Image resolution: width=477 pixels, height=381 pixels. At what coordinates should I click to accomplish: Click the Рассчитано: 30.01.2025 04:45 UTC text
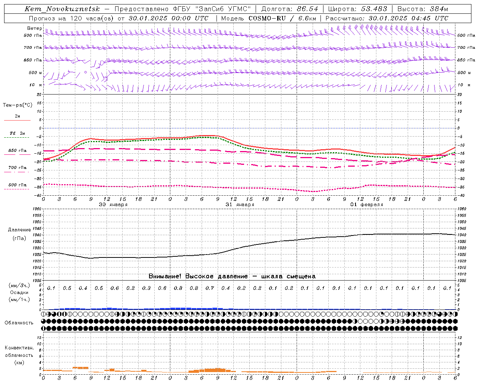coord(387,18)
